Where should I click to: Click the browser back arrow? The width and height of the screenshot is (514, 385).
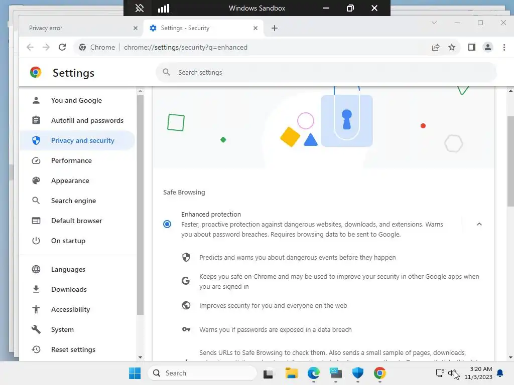pyautogui.click(x=30, y=47)
